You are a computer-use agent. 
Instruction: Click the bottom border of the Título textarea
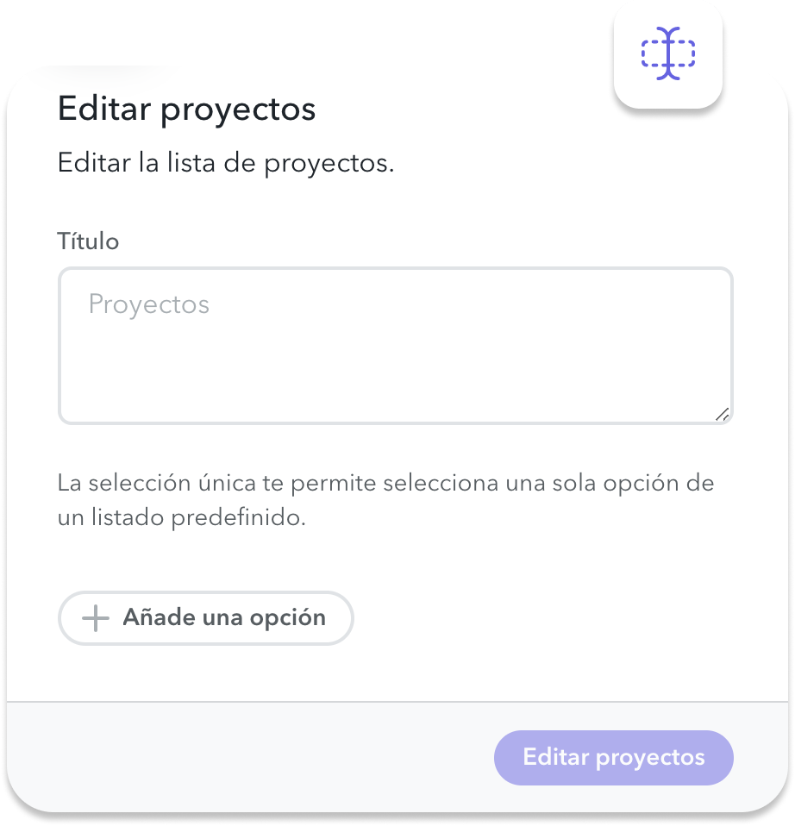(396, 422)
